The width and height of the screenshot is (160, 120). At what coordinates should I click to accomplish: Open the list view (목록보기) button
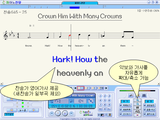(x=125, y=105)
